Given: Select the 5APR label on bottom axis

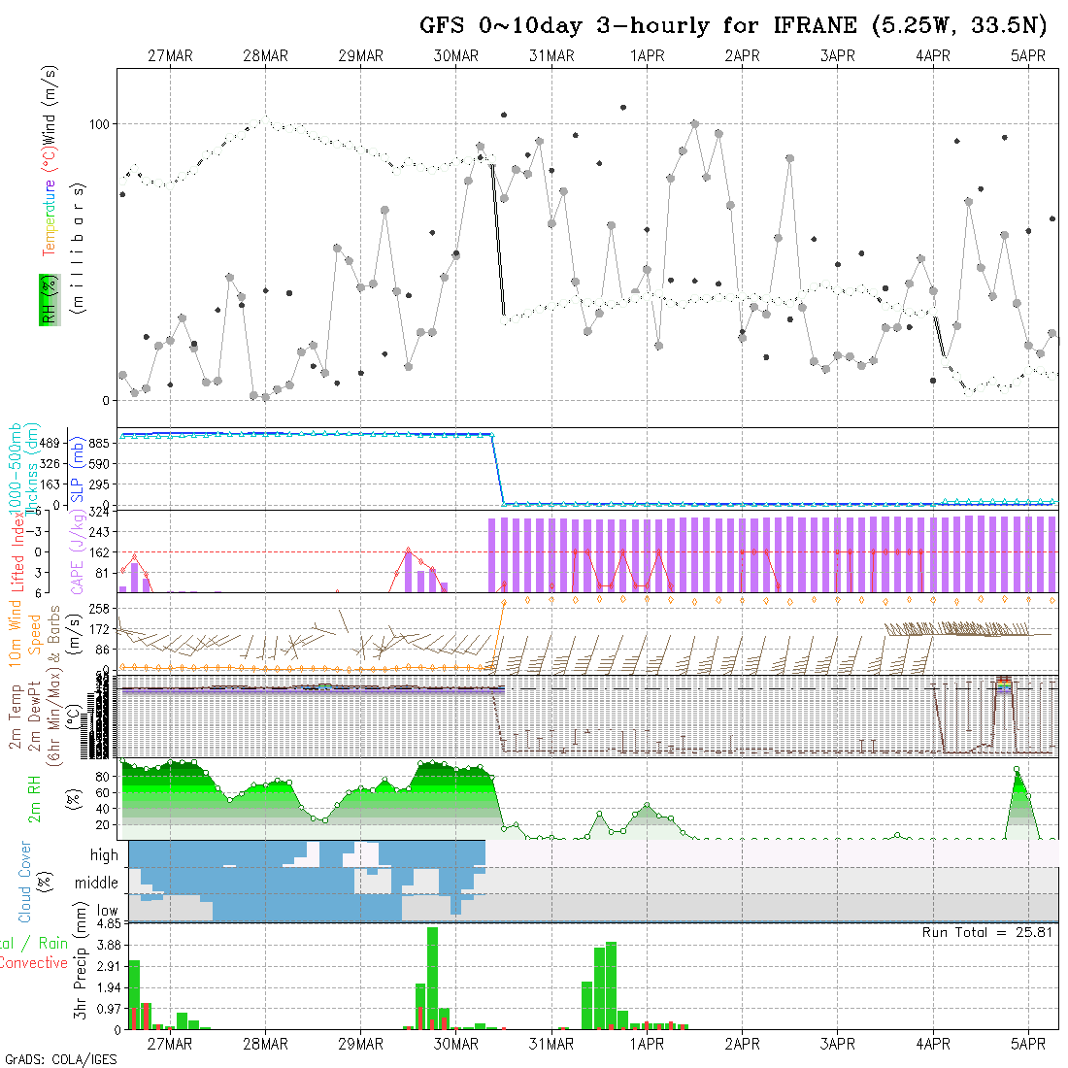Looking at the screenshot, I should tap(1028, 1044).
